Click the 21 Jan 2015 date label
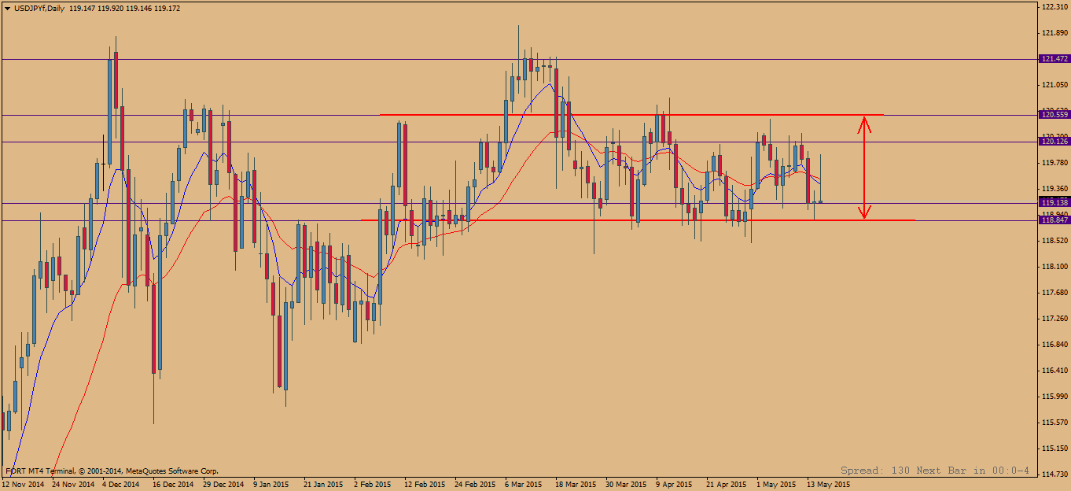1071x491 pixels. [x=323, y=484]
